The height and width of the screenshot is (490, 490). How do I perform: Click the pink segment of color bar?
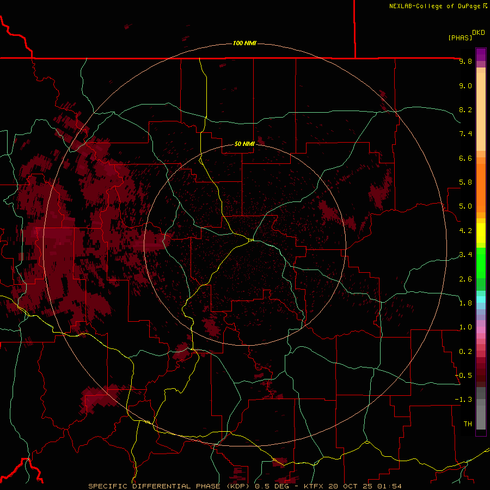click(481, 330)
